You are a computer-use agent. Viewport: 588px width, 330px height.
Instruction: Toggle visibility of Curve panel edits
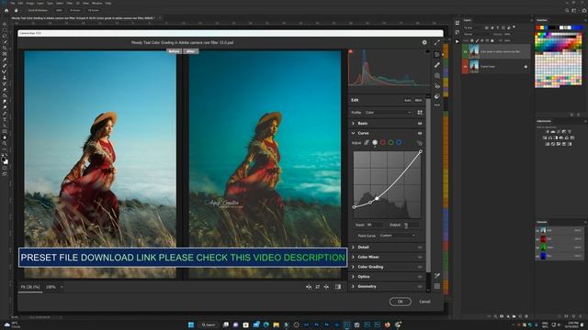click(420, 133)
